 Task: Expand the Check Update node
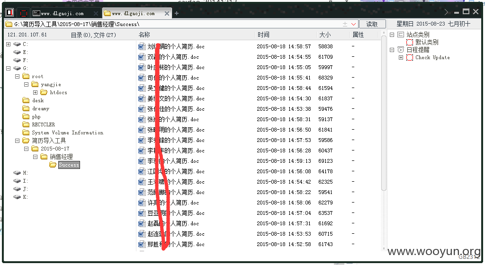pyautogui.click(x=401, y=57)
